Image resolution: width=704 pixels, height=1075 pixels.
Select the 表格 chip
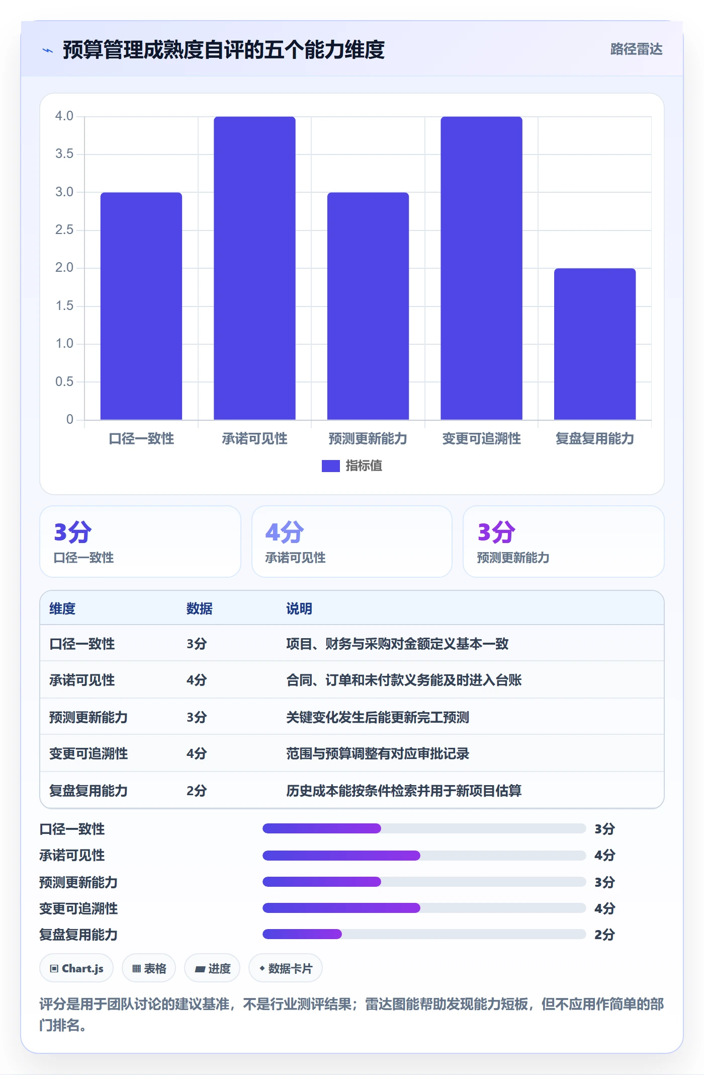(149, 968)
